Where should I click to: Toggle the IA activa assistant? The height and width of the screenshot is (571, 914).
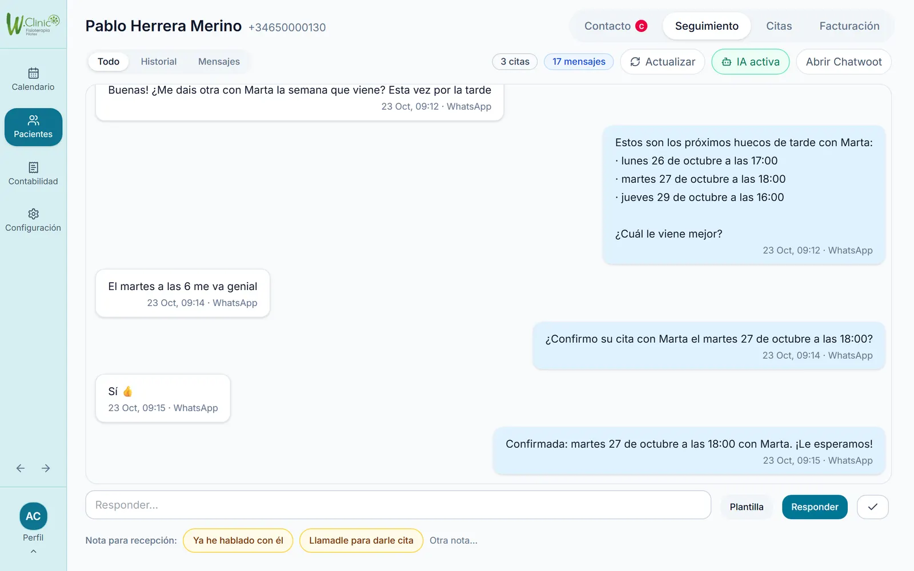pos(751,62)
